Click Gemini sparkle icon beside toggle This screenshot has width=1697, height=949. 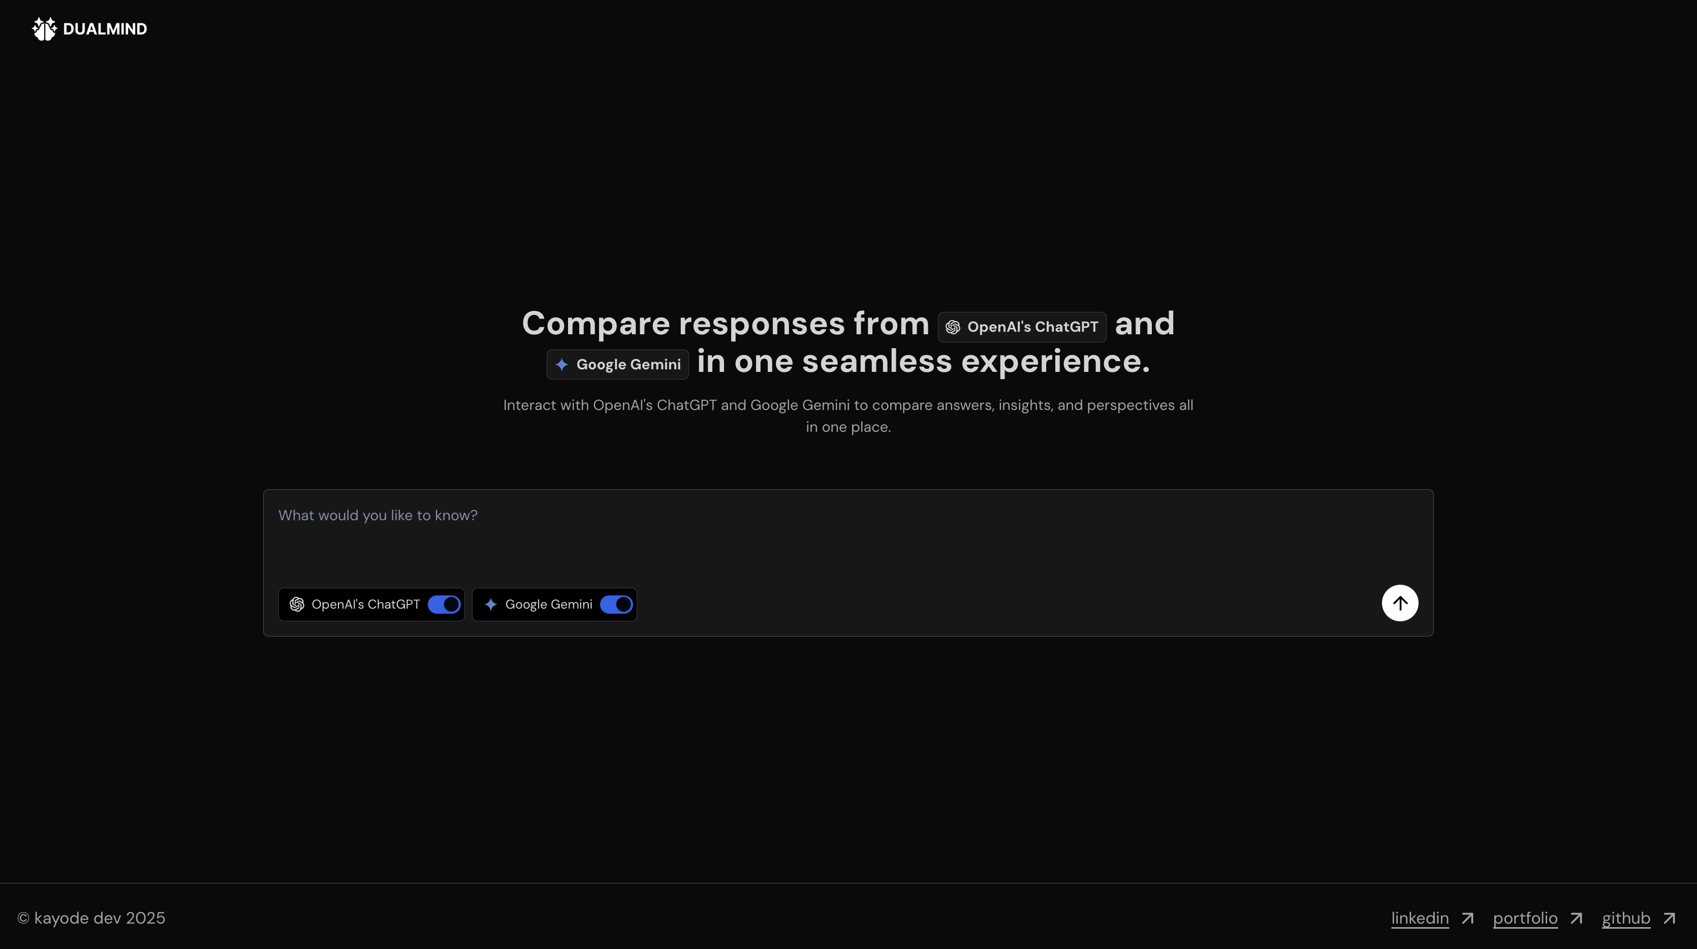(x=491, y=605)
